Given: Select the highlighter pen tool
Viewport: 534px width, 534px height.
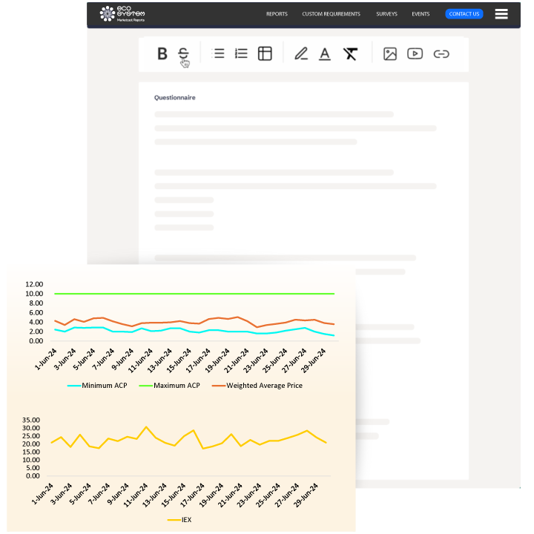Looking at the screenshot, I should click(301, 53).
